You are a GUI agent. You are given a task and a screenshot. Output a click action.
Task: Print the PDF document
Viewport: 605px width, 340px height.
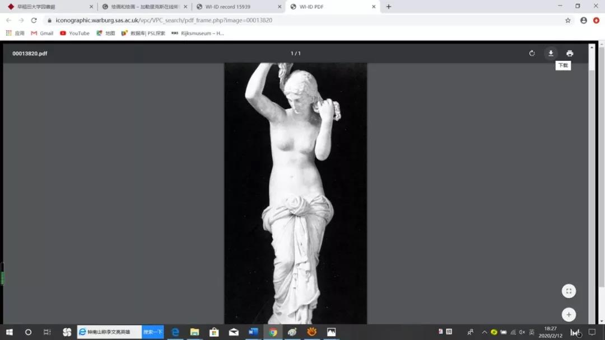pos(570,53)
